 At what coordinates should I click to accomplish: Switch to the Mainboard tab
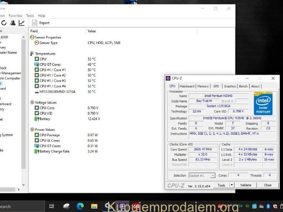pos(187,87)
